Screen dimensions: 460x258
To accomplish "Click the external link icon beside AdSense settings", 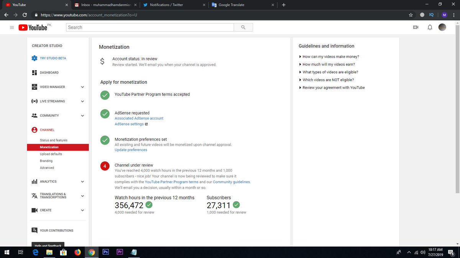I will click(146, 124).
